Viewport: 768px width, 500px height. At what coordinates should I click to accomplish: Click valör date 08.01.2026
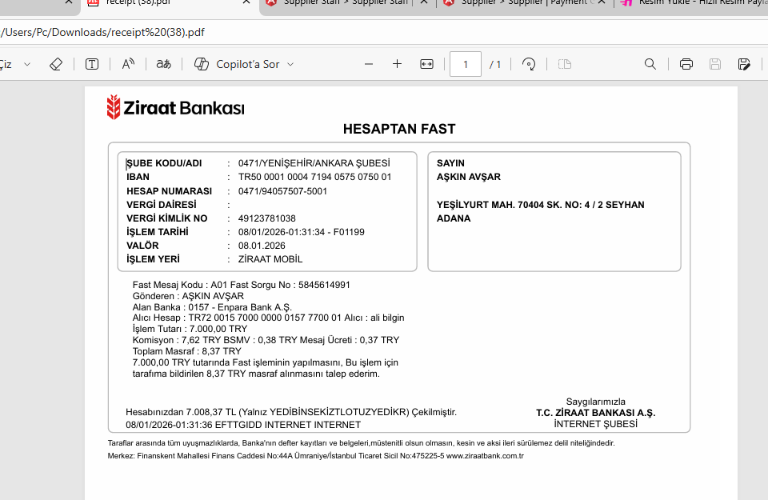point(262,246)
